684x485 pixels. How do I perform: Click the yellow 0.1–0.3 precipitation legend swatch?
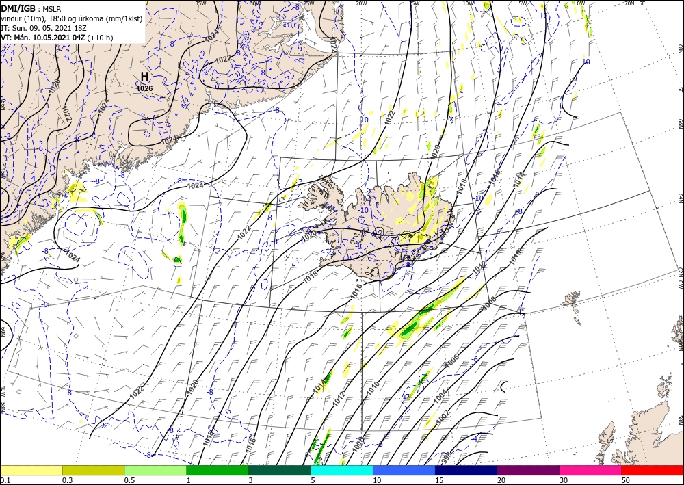tap(31, 470)
